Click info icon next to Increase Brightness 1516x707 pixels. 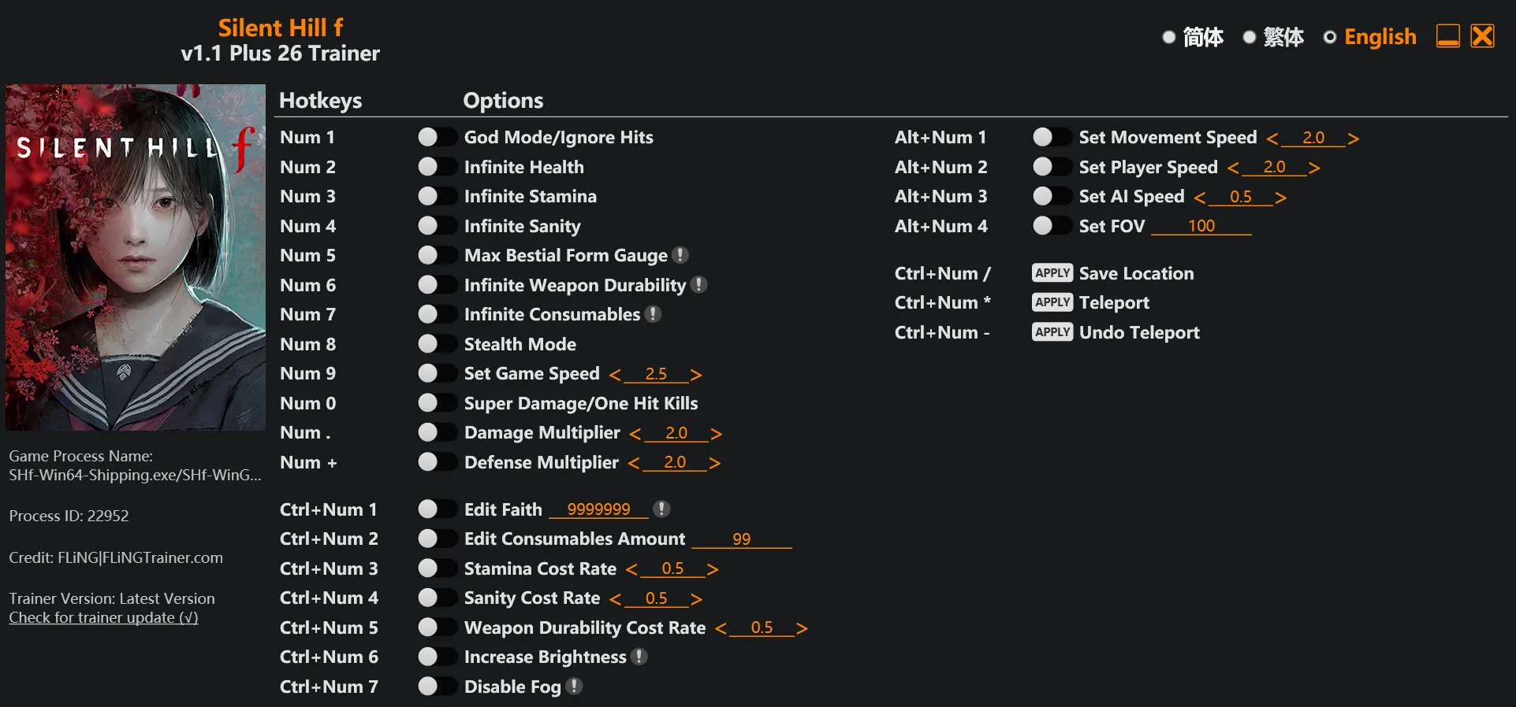639,657
